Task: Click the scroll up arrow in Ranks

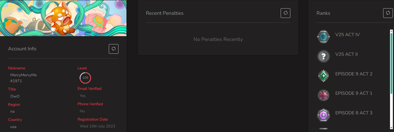Action: pos(391,31)
